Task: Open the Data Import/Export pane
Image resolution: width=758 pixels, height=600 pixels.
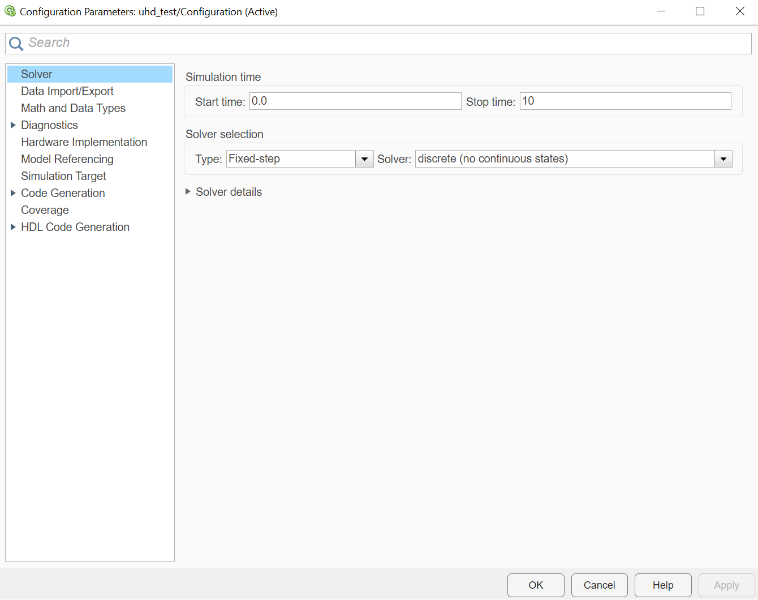Action: coord(67,91)
